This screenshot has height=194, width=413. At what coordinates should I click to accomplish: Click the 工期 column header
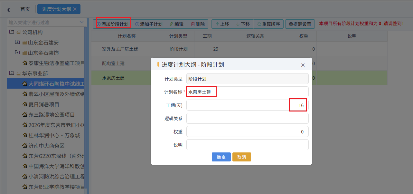(207, 36)
